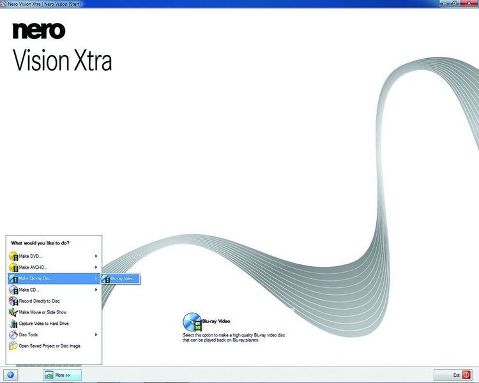Click the Disc Tools icon
The image size is (479, 383).
click(x=13, y=334)
